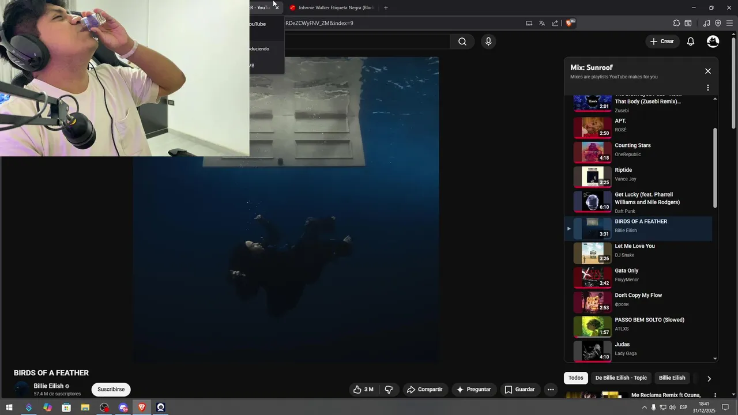The height and width of the screenshot is (415, 738).
Task: Show hidden system tray icons chevron
Action: tap(645, 408)
